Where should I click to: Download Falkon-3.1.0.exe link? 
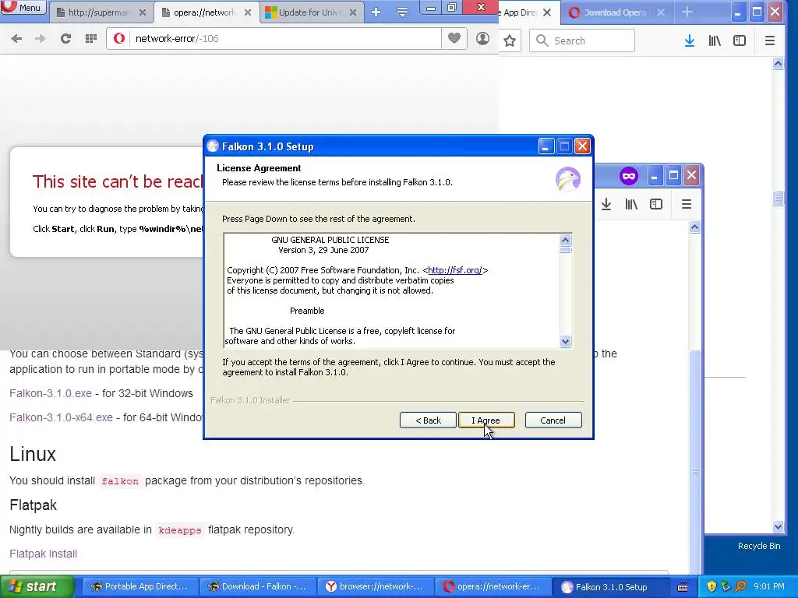51,393
